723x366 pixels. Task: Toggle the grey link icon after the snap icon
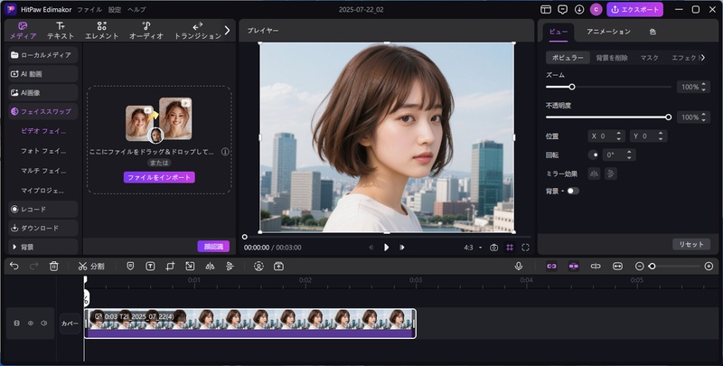596,266
